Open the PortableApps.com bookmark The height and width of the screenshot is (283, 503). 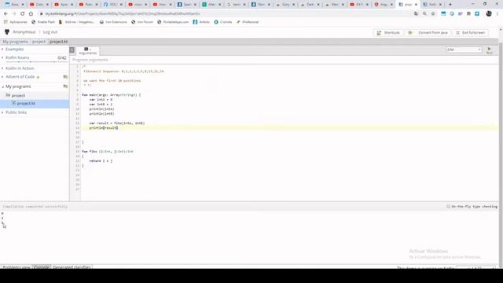(x=173, y=22)
